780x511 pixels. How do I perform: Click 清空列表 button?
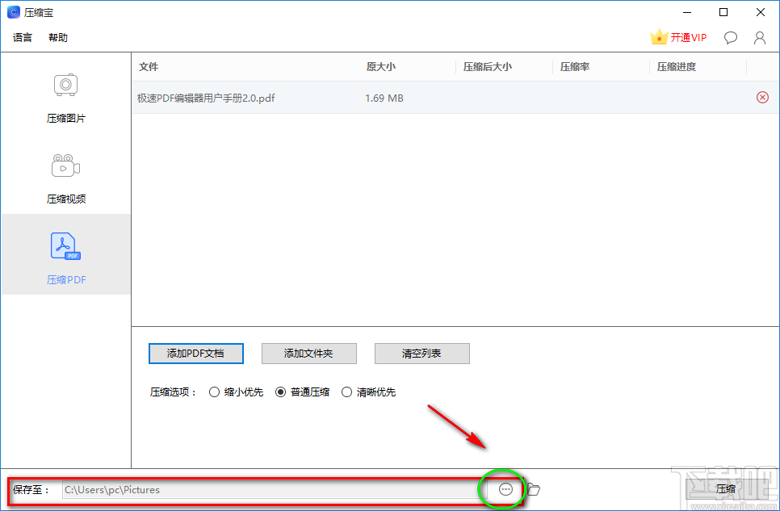(421, 354)
